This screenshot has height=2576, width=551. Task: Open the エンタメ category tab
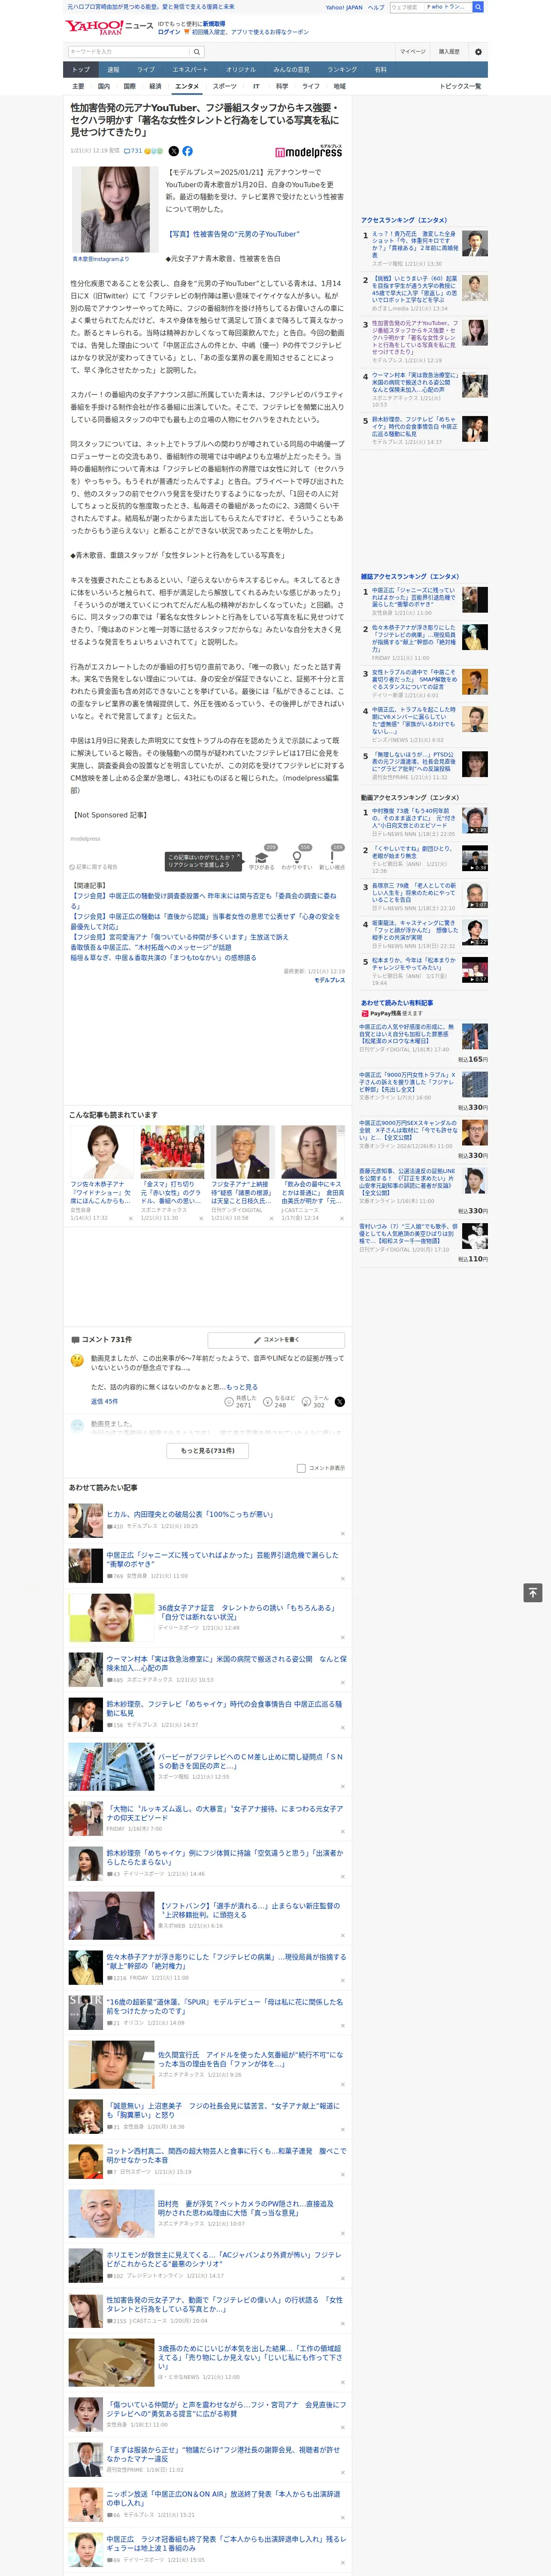[x=187, y=86]
